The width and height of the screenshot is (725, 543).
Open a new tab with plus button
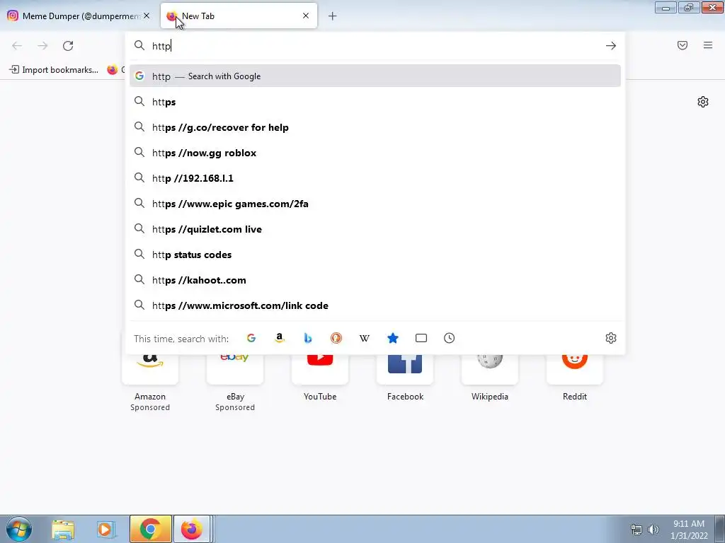[x=333, y=16]
